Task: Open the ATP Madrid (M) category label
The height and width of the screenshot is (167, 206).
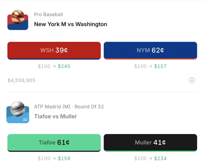Action: [52, 107]
